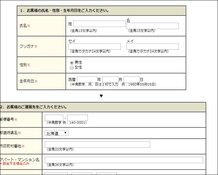Click the 市区町村番地 row label
218x175 pixels.
[12, 146]
